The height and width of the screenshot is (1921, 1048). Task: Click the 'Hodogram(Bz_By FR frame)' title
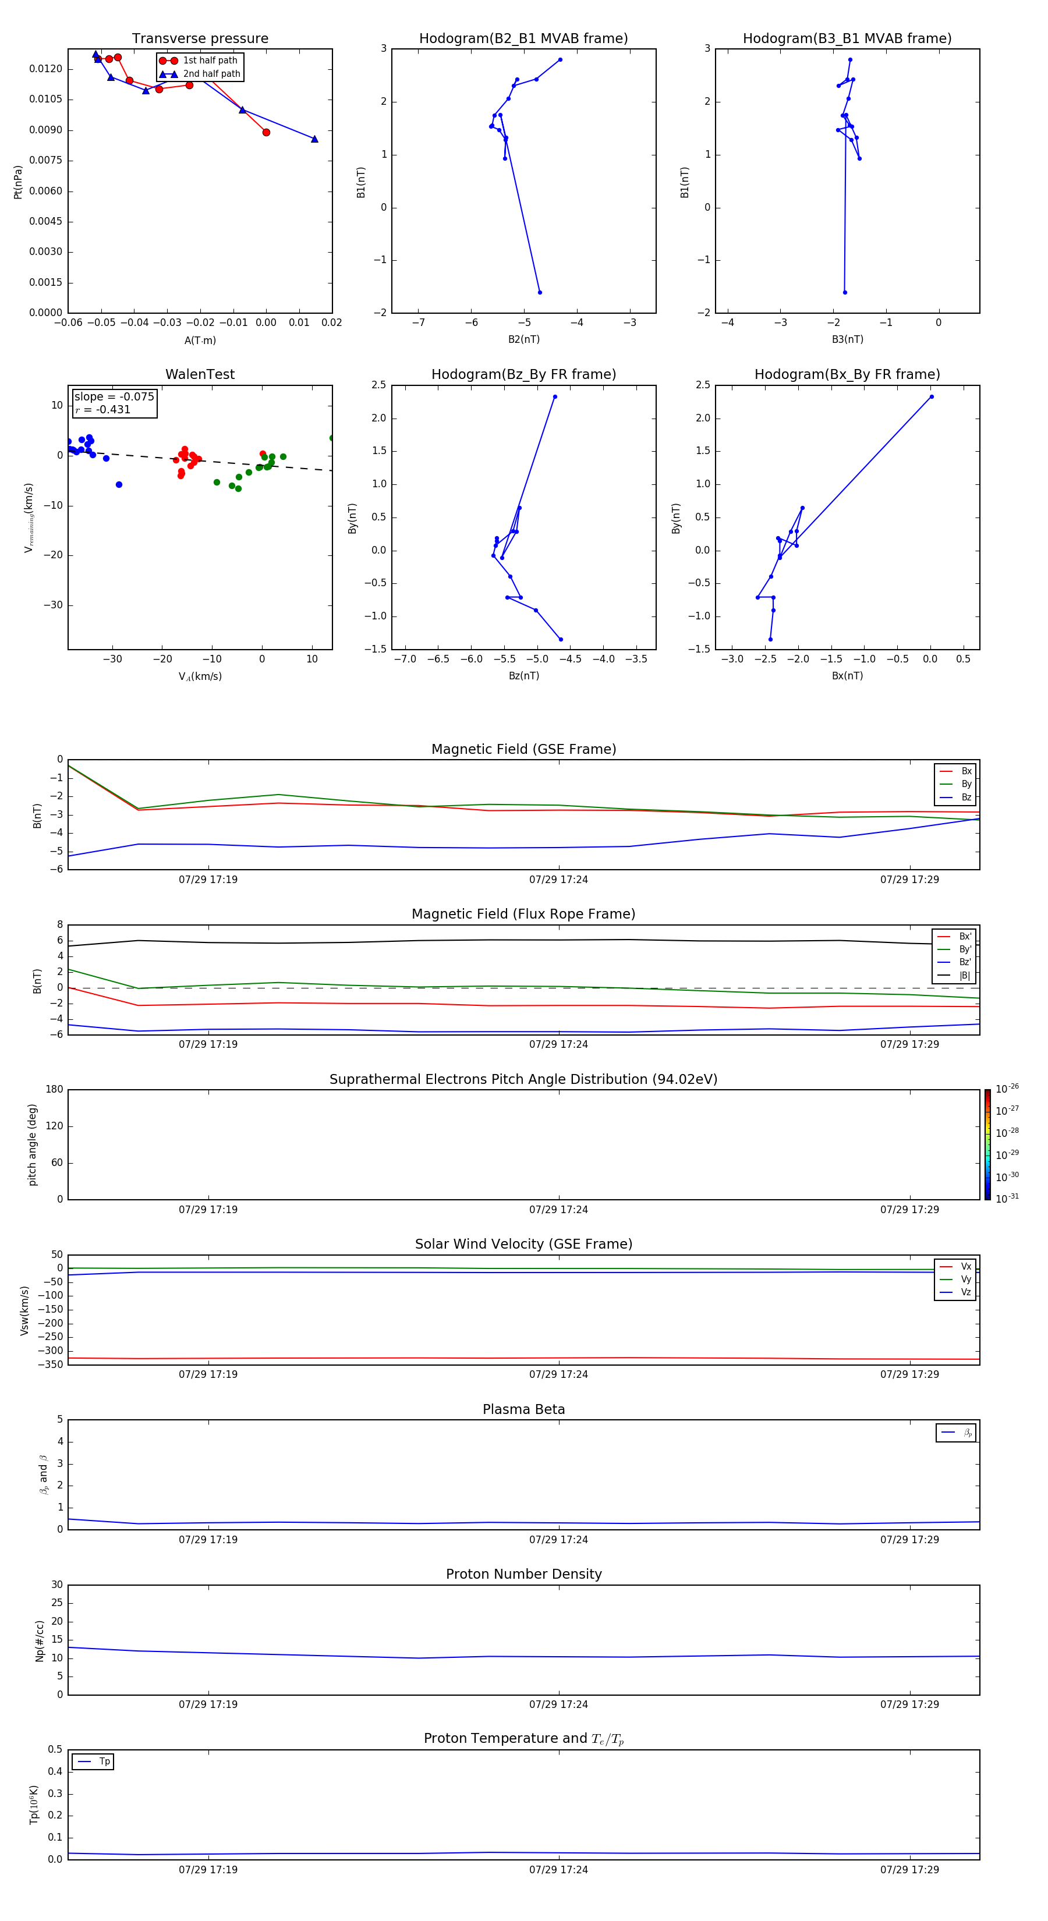pos(523,374)
